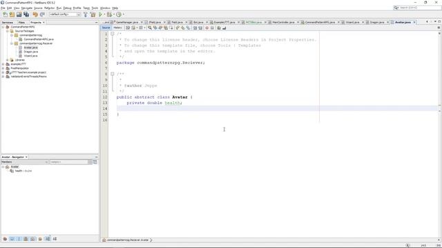442x248 pixels.
Task: Click the Open Project toolbar icon
Action: [19, 14]
